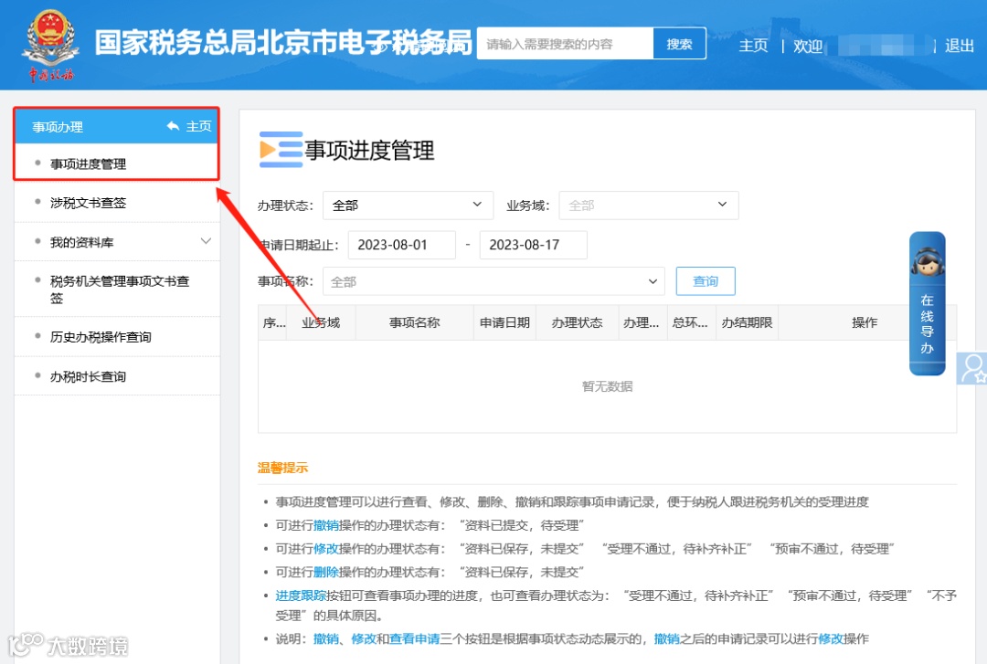Click the 在线导办 assistant avatar icon

(927, 261)
